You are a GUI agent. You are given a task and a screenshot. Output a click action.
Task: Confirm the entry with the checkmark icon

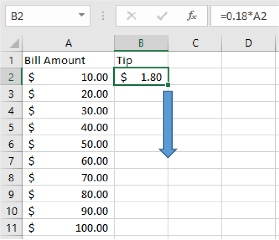[x=162, y=16]
